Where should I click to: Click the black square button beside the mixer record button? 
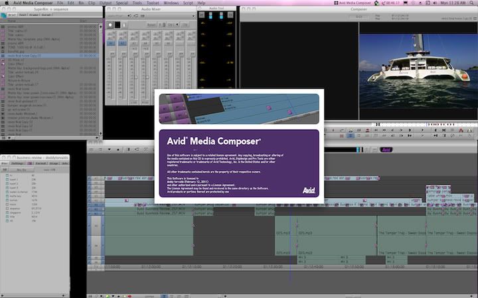point(118,25)
